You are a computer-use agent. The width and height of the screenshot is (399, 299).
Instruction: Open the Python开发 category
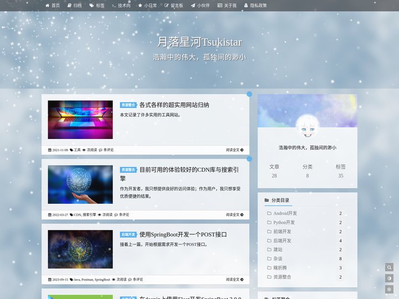tap(284, 222)
